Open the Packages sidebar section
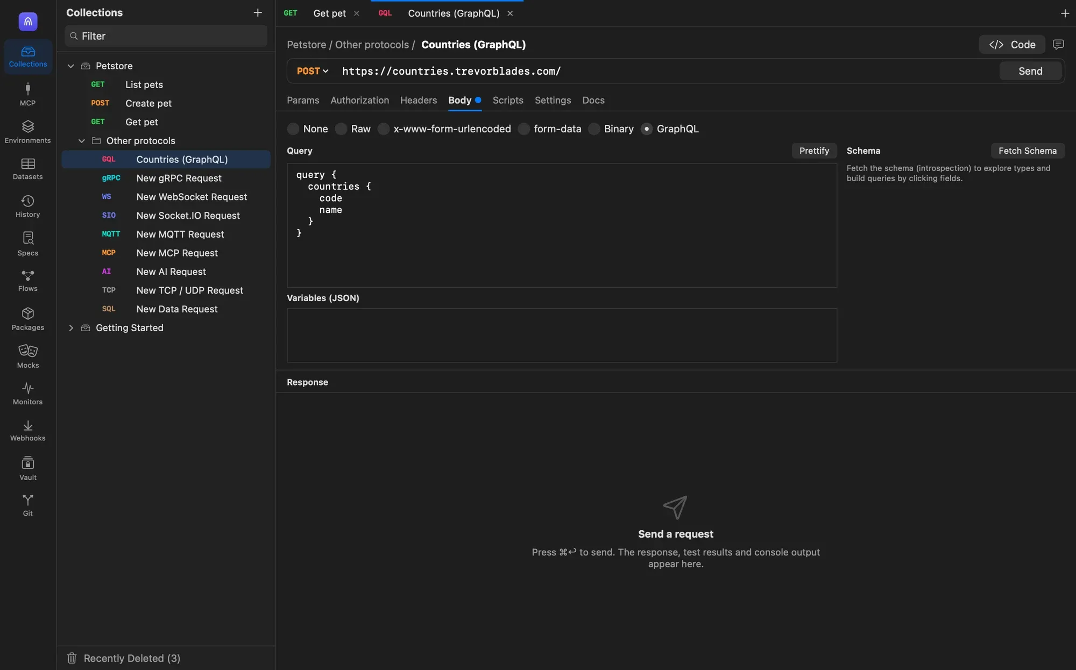1076x670 pixels. coord(27,319)
